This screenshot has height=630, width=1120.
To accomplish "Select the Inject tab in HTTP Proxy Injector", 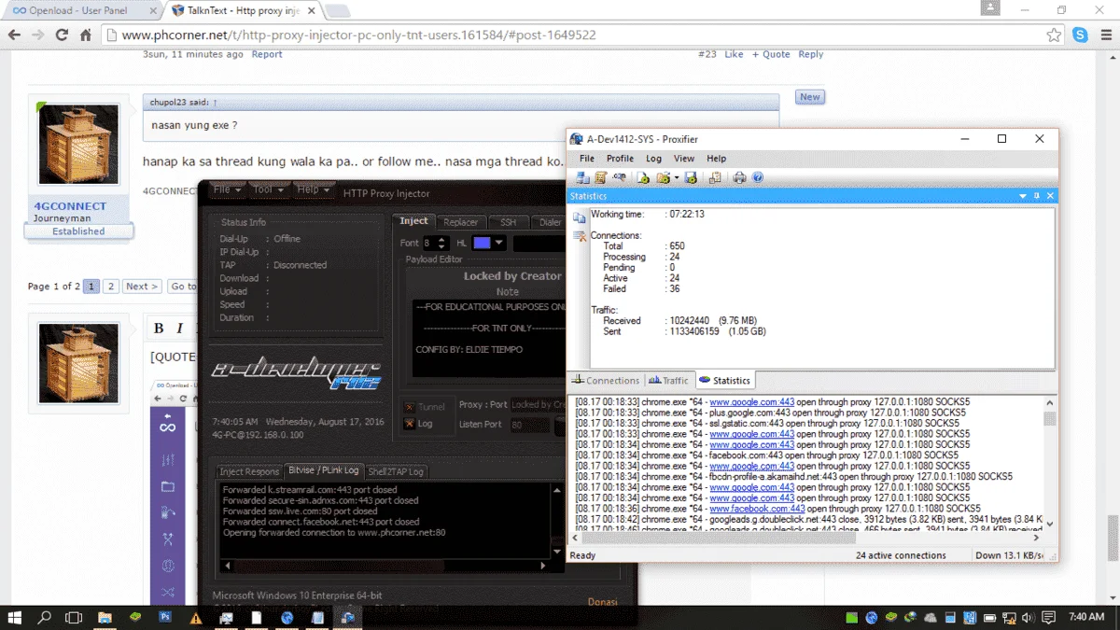I will tap(413, 221).
